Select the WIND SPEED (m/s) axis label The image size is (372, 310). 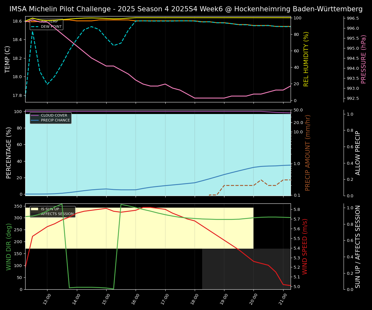coord(305,246)
